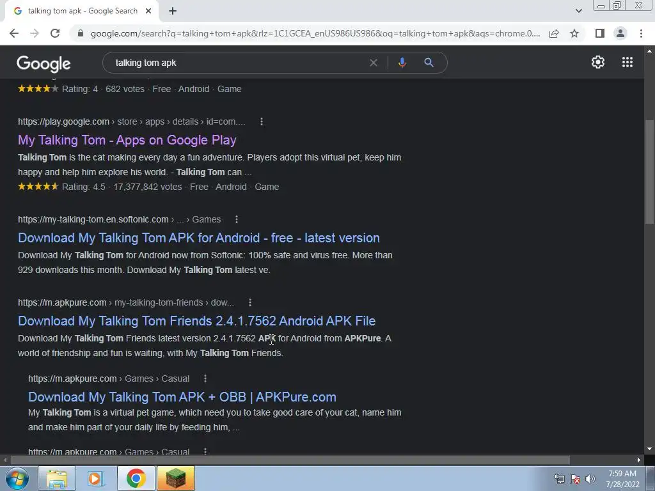This screenshot has width=655, height=491.
Task: Click the Google logo
Action: 43,63
